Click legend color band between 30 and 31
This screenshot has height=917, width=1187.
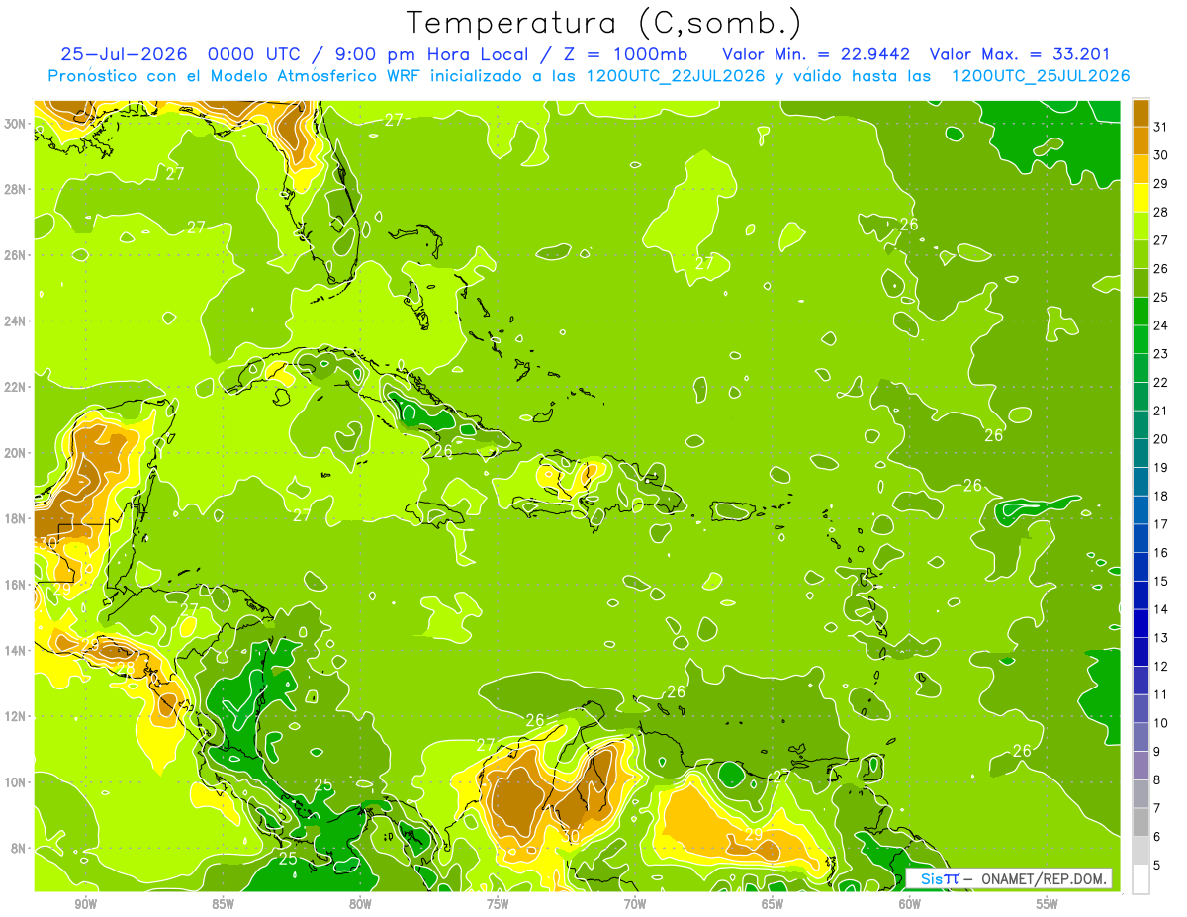tap(1141, 140)
